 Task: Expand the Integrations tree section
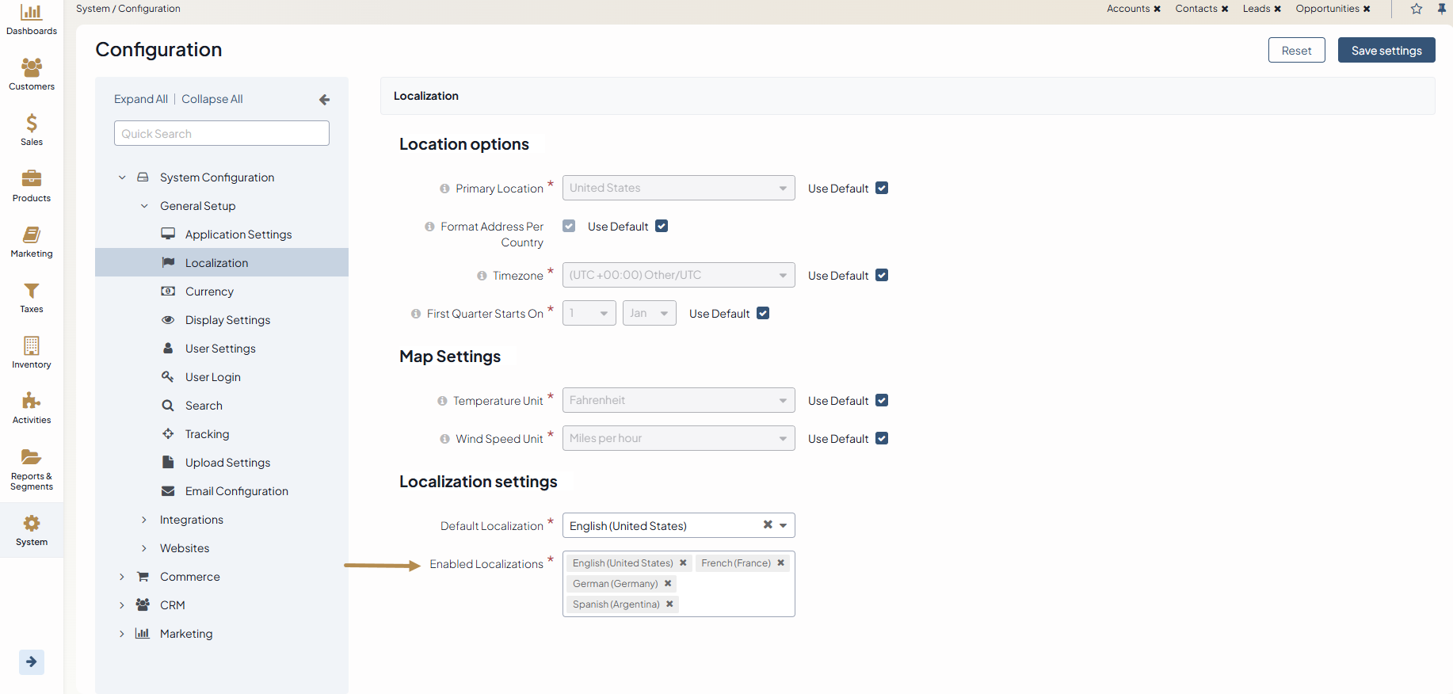tap(144, 520)
